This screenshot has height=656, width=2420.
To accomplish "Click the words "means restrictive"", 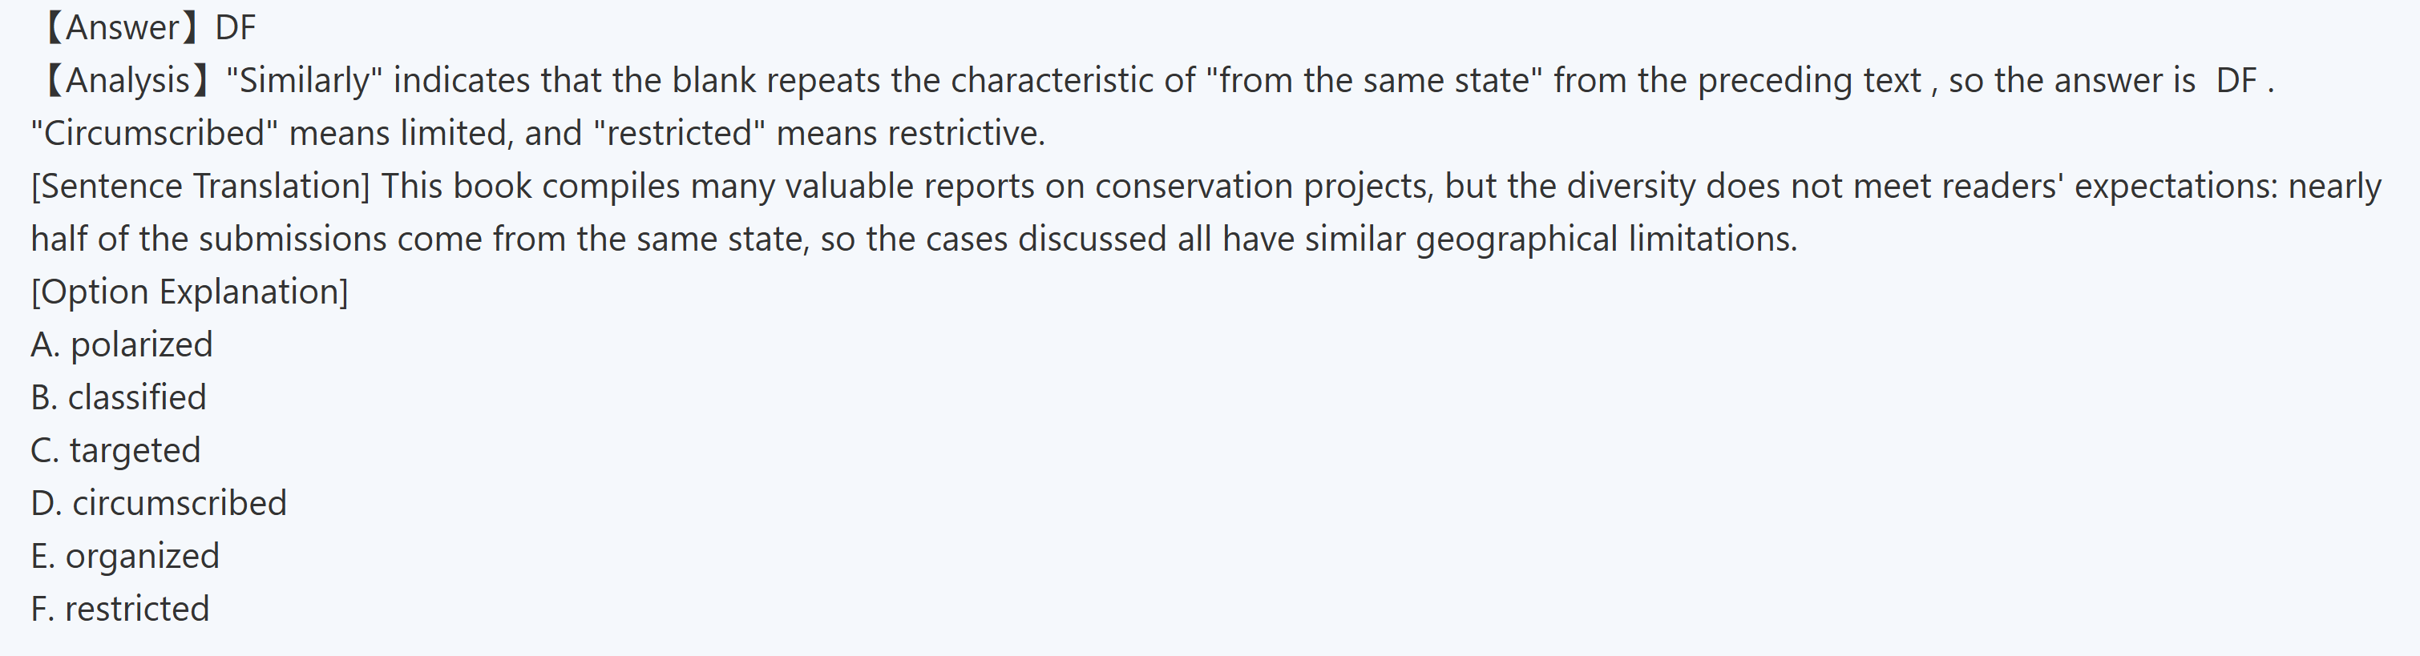I will click(x=909, y=133).
